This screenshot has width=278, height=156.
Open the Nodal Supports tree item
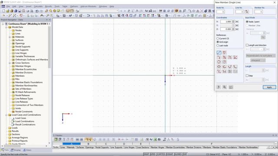(23, 47)
